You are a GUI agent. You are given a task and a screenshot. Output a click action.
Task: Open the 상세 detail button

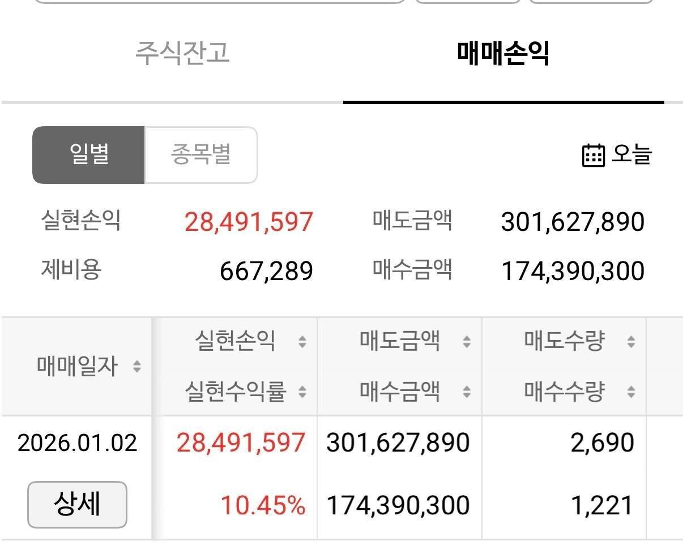tap(76, 504)
